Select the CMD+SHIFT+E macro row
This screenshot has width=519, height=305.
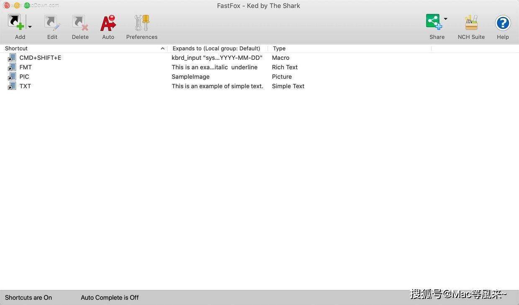click(40, 58)
